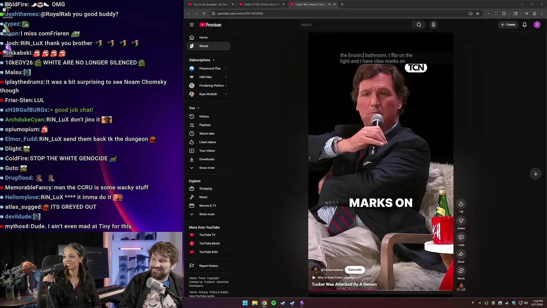Click the YouTube Premium logo
This screenshot has width=547, height=308.
coord(210,25)
